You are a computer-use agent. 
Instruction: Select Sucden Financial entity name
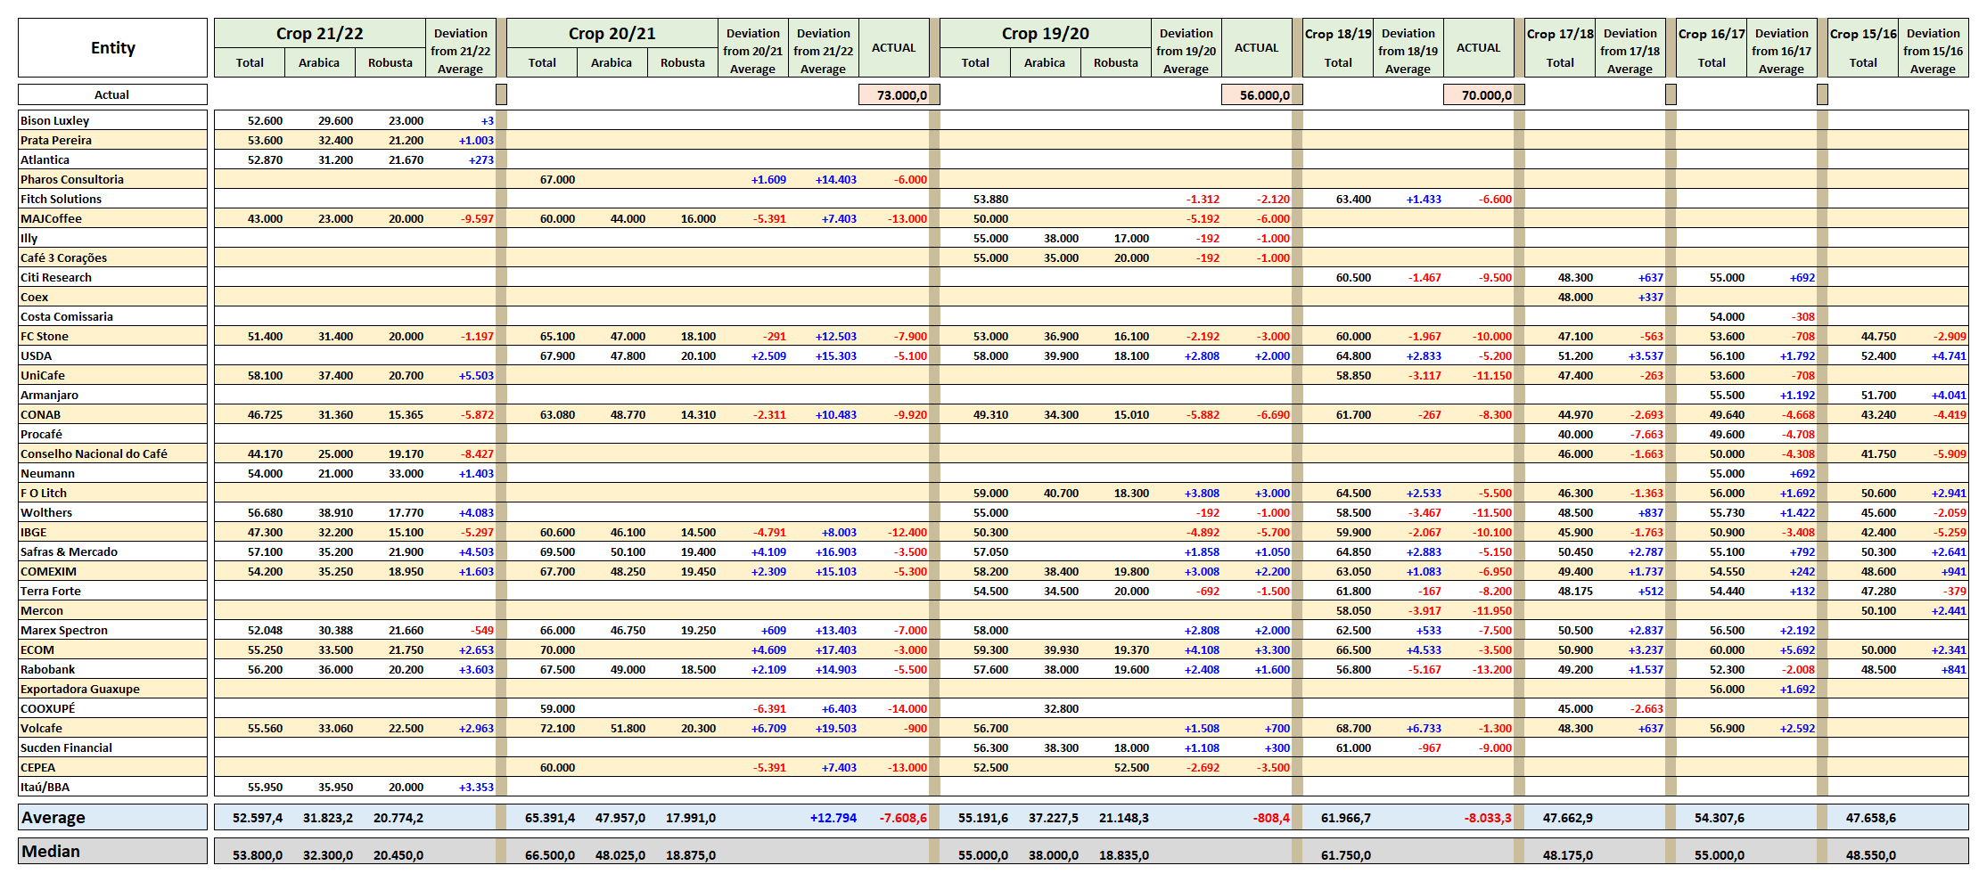point(67,747)
